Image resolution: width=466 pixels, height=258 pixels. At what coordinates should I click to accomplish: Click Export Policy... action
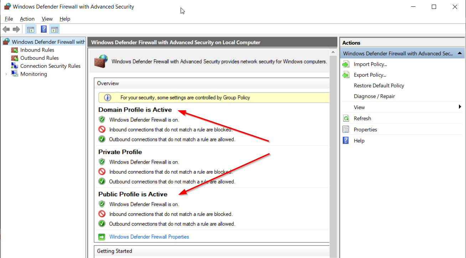point(370,75)
